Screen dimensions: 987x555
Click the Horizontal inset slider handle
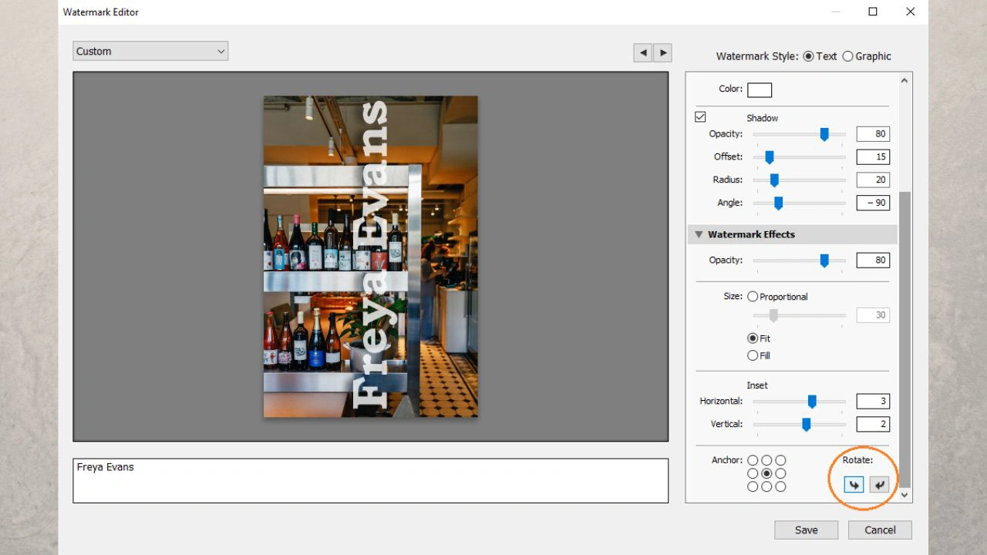pos(812,402)
